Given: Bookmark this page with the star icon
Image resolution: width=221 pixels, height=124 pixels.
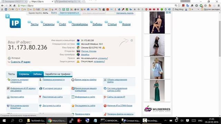Looking at the screenshot, I should click(179, 6).
